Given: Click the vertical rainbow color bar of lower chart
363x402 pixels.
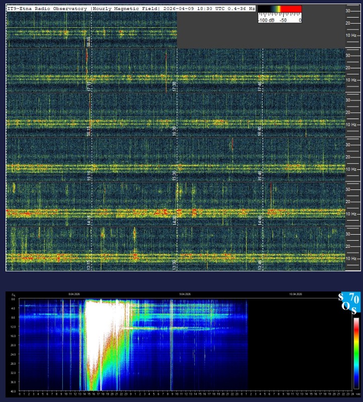Looking at the screenshot, I should tap(356, 351).
